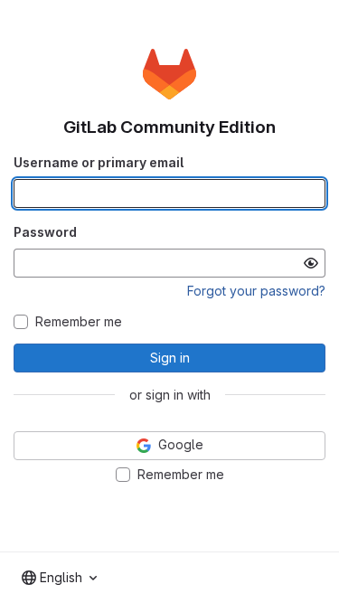Enable Remember me checkbox under Forgot password
The image size is (339, 603).
coord(21,322)
